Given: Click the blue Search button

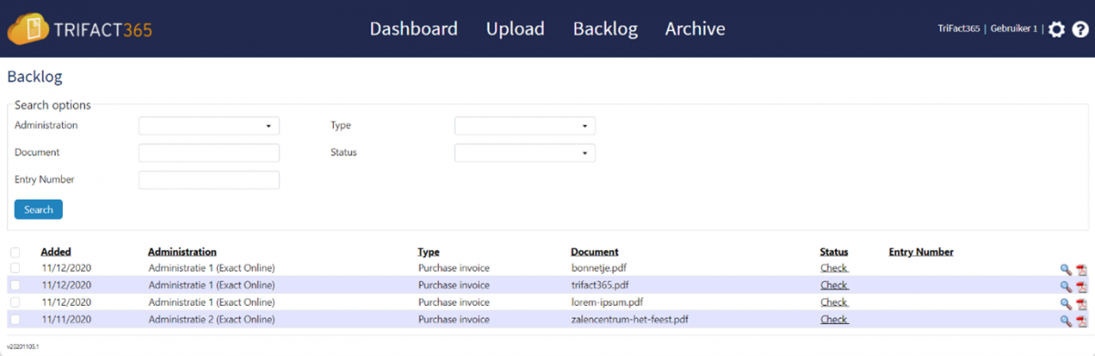Looking at the screenshot, I should 38,209.
